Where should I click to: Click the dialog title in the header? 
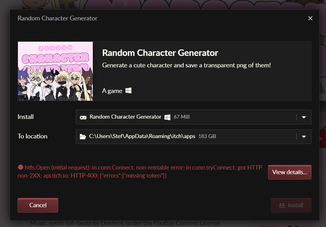coord(58,18)
